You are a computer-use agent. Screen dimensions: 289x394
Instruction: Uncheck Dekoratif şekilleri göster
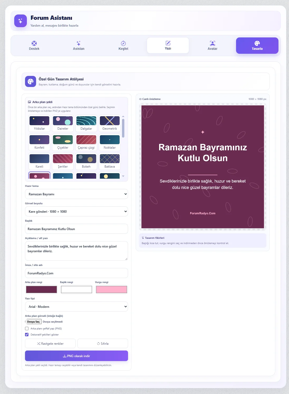tap(27, 335)
